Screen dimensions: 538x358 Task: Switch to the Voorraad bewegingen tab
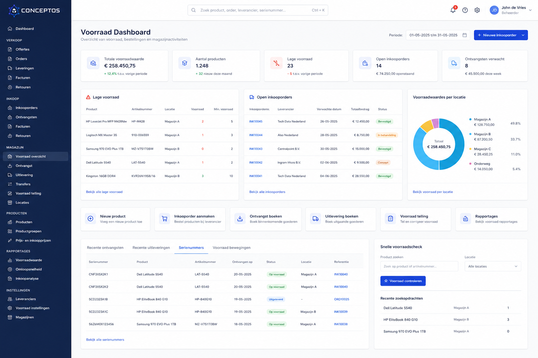pyautogui.click(x=232, y=248)
